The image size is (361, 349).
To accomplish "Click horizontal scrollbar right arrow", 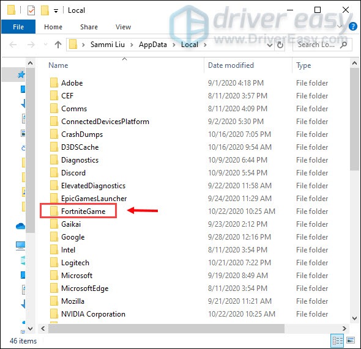I will (x=344, y=329).
